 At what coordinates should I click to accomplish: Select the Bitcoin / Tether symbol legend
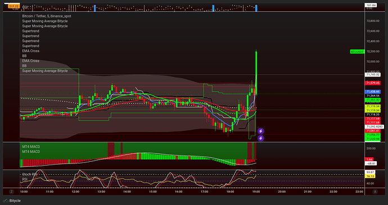(47, 16)
